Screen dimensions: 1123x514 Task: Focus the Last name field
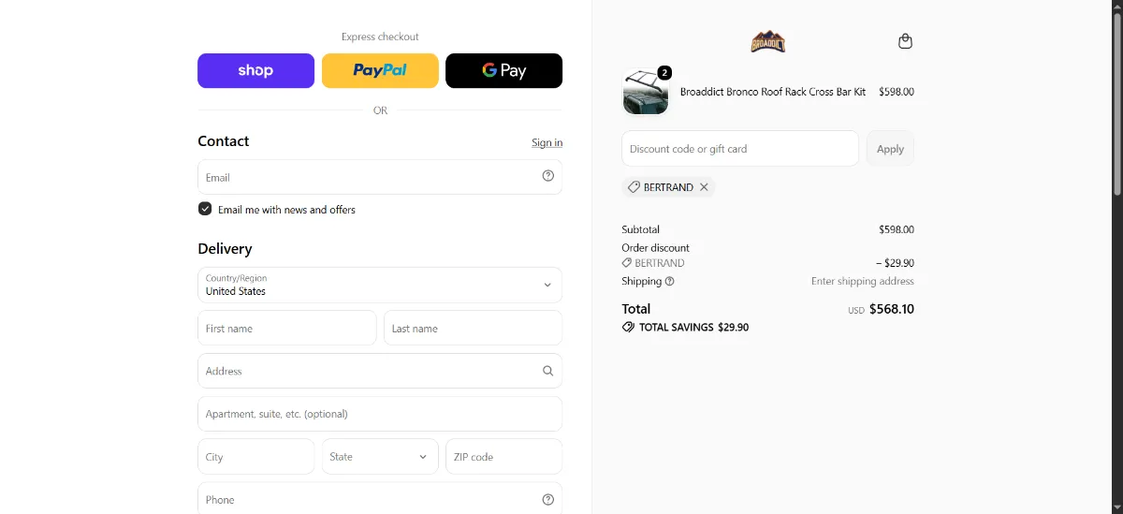[x=473, y=328]
